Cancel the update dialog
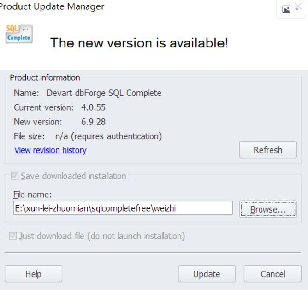The height and width of the screenshot is (290, 308). coord(272,274)
